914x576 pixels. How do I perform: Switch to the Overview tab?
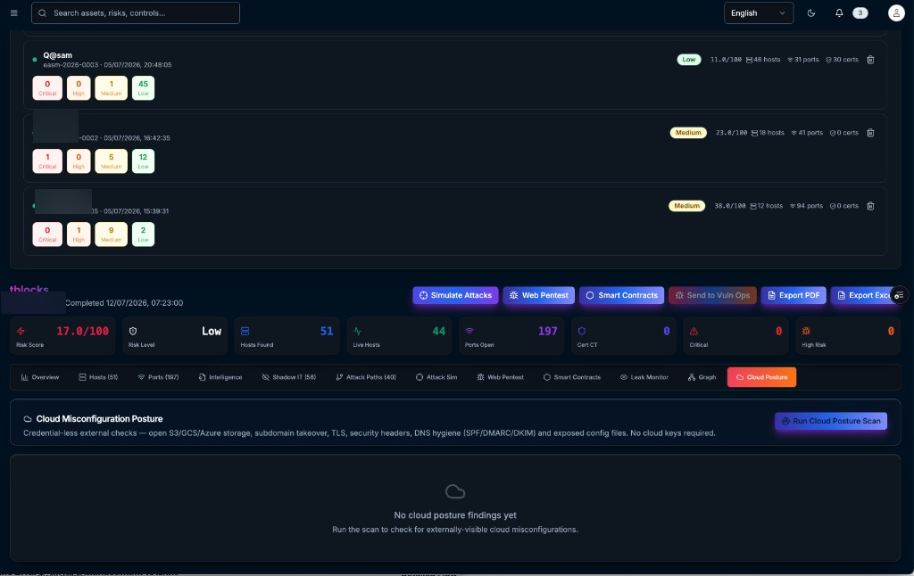(39, 377)
